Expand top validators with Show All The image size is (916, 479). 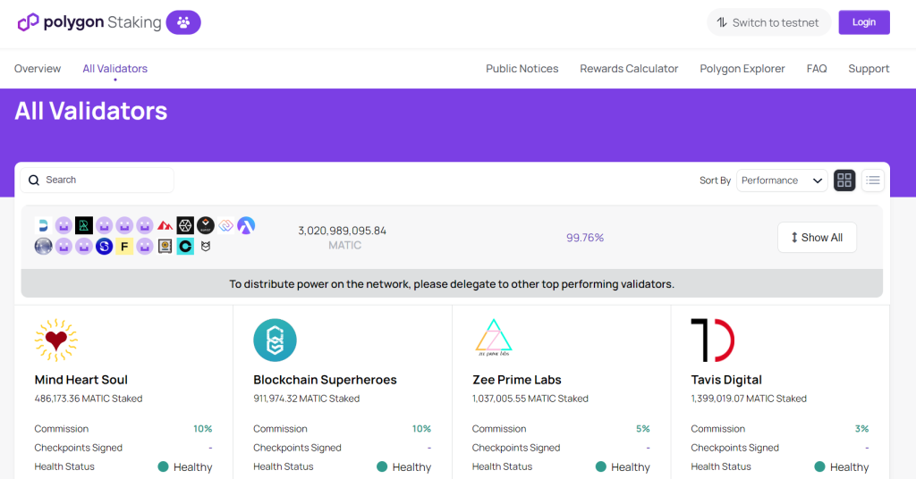click(817, 238)
